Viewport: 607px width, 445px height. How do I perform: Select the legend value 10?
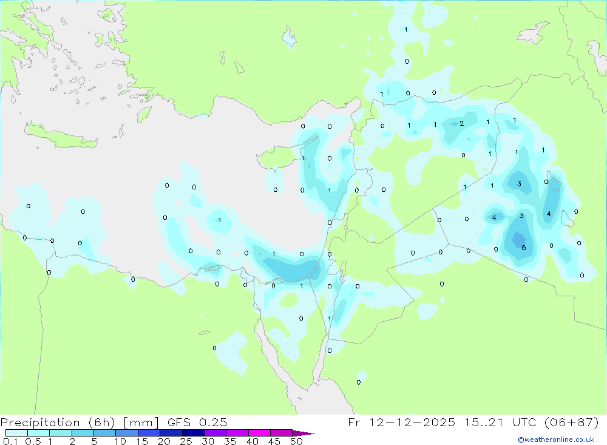point(120,441)
